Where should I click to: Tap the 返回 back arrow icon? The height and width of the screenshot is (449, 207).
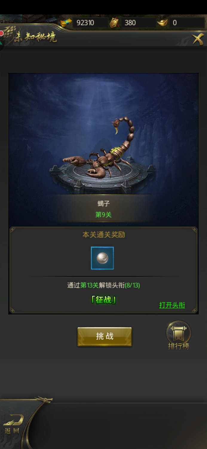[13, 424]
